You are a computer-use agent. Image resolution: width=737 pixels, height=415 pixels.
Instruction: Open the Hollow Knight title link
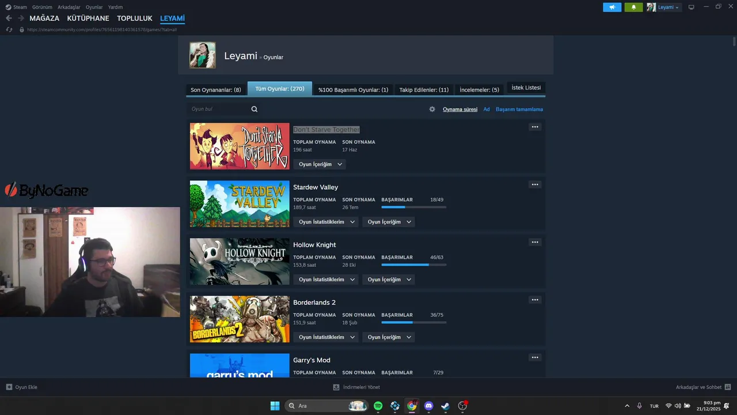coord(314,245)
